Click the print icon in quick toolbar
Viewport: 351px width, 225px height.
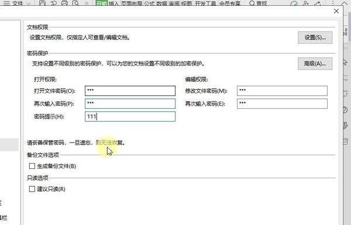point(64,3)
